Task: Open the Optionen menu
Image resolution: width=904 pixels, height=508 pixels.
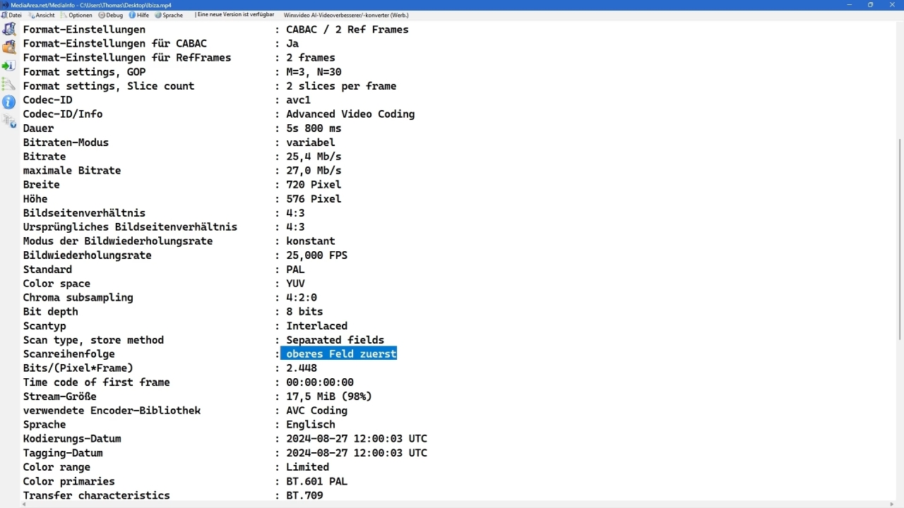Action: pos(77,15)
